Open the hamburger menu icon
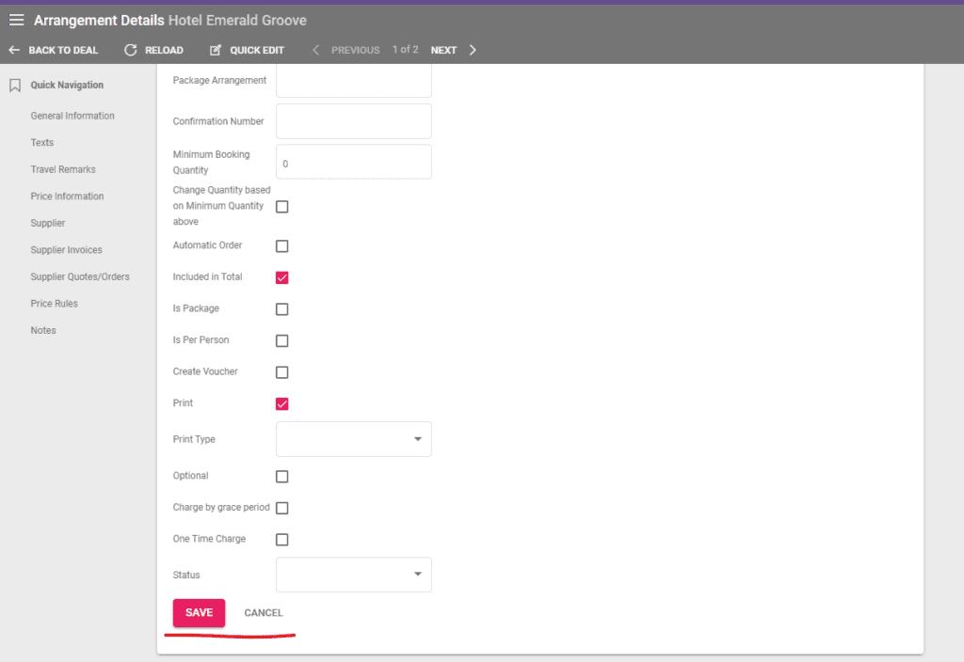This screenshot has width=964, height=662. tap(16, 18)
